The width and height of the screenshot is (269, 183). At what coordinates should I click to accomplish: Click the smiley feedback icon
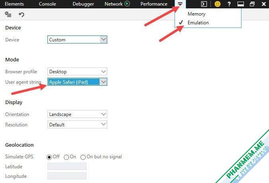218,4
